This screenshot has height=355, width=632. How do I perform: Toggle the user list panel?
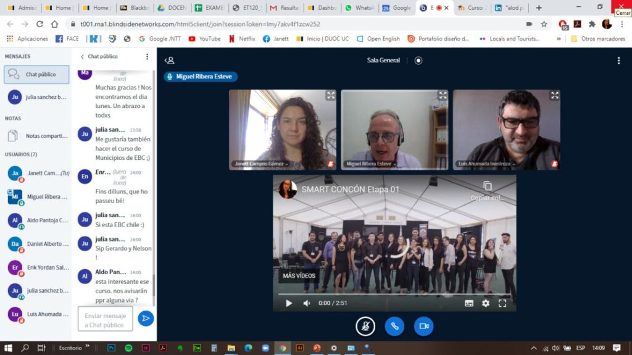click(x=170, y=61)
